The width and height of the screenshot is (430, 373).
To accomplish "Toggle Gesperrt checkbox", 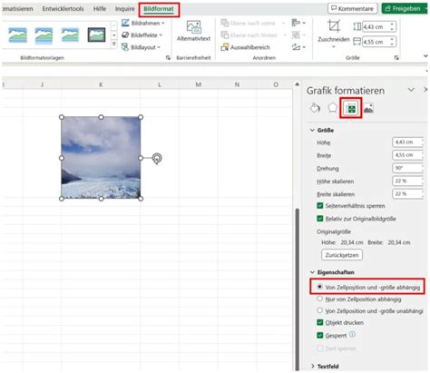I will point(320,335).
